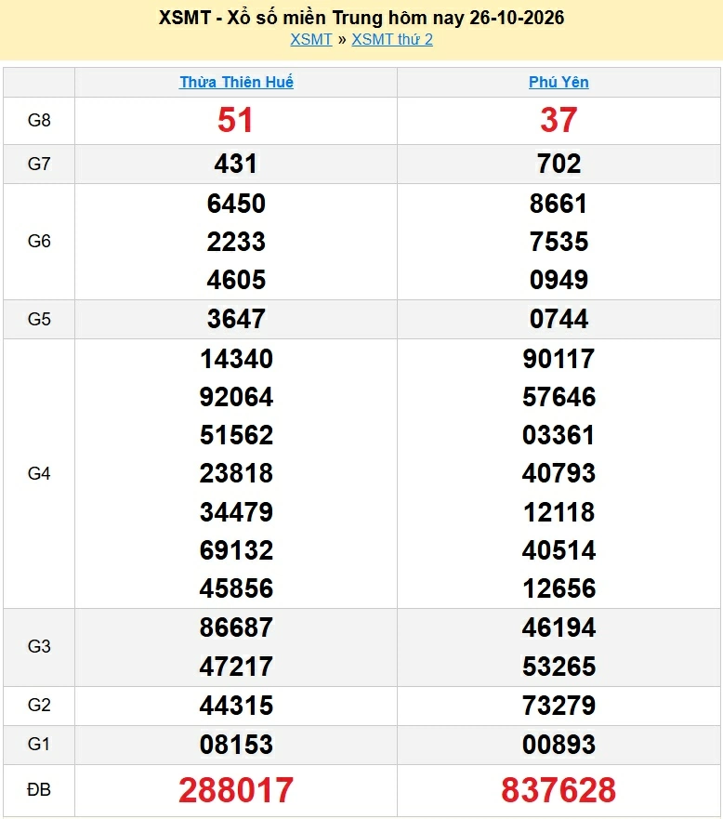Select G4 number 92064
723x819 pixels.
(x=236, y=397)
